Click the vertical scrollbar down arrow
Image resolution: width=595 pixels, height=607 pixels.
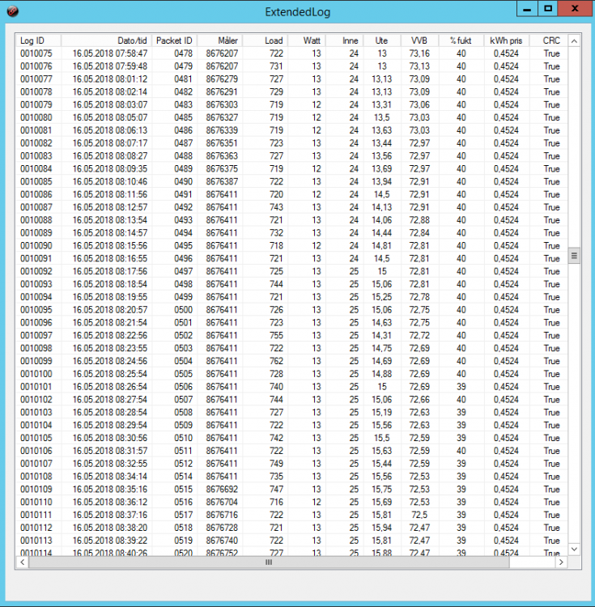point(574,548)
